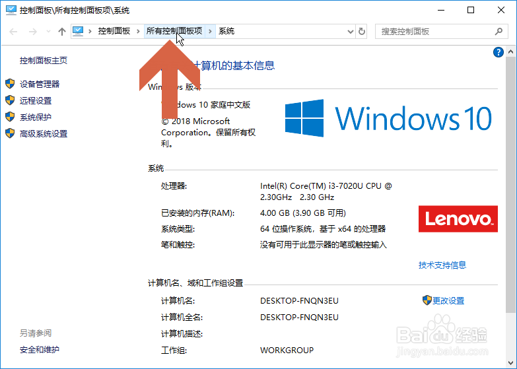Expand the chevron after 所有控制面板项

click(x=210, y=31)
